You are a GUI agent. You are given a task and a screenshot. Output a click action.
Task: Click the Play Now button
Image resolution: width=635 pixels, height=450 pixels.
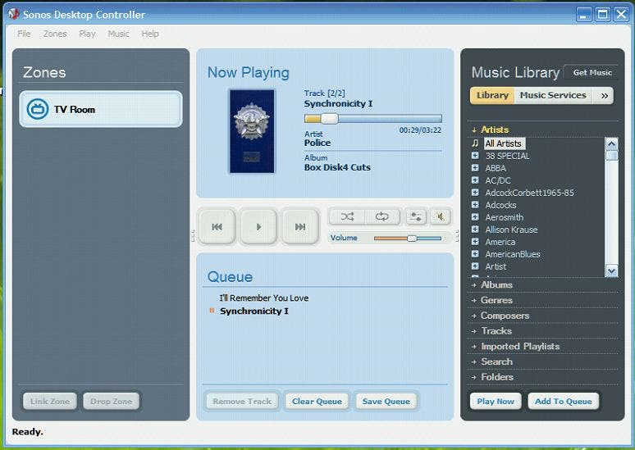point(496,401)
